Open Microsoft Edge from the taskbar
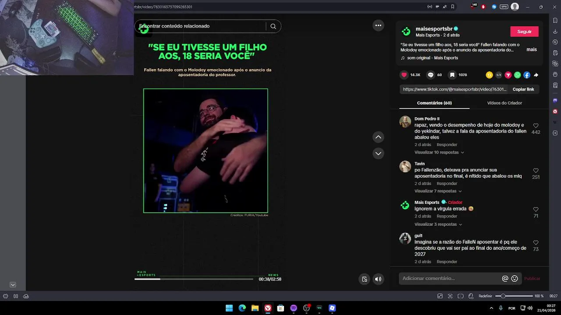This screenshot has width=561, height=315. pyautogui.click(x=242, y=308)
